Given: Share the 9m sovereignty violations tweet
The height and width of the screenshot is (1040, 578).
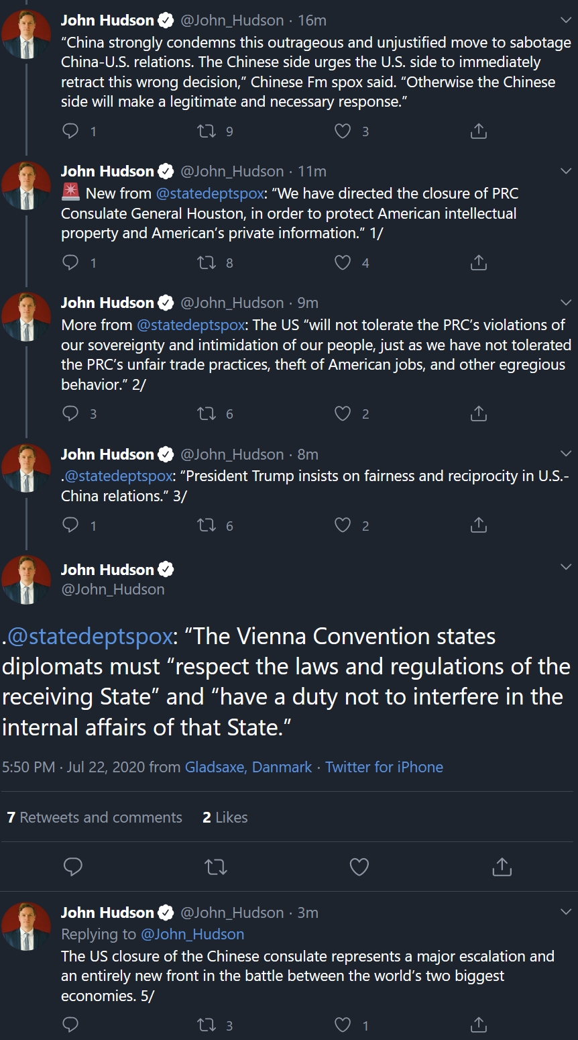Looking at the screenshot, I should point(478,413).
